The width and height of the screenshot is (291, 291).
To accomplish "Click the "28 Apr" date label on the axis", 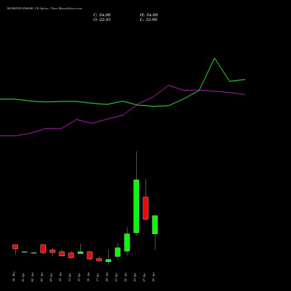I will point(154,277).
